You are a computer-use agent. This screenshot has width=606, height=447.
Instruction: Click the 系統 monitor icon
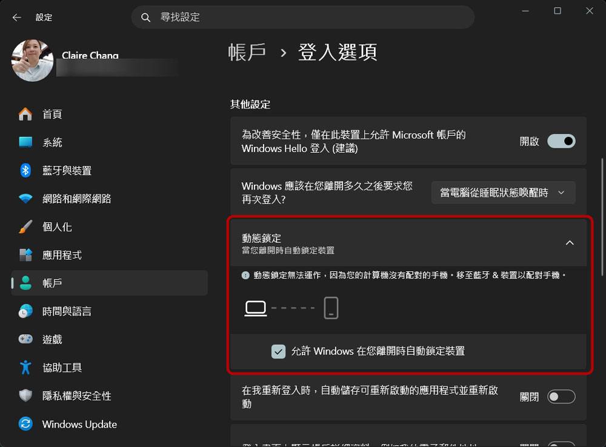coord(25,142)
